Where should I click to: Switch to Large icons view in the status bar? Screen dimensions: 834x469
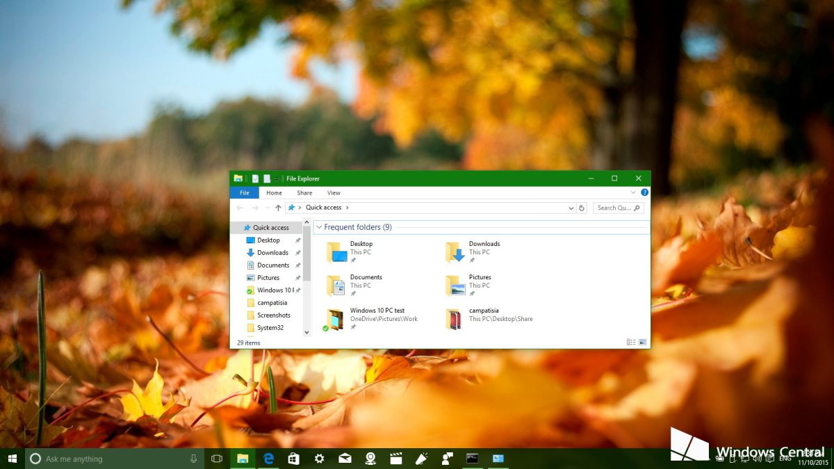click(x=641, y=342)
